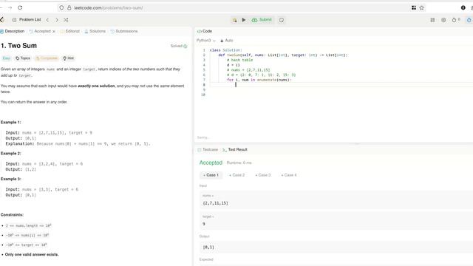Image resolution: width=473 pixels, height=266 pixels.
Task: Open settings gear icon
Action: [443, 20]
